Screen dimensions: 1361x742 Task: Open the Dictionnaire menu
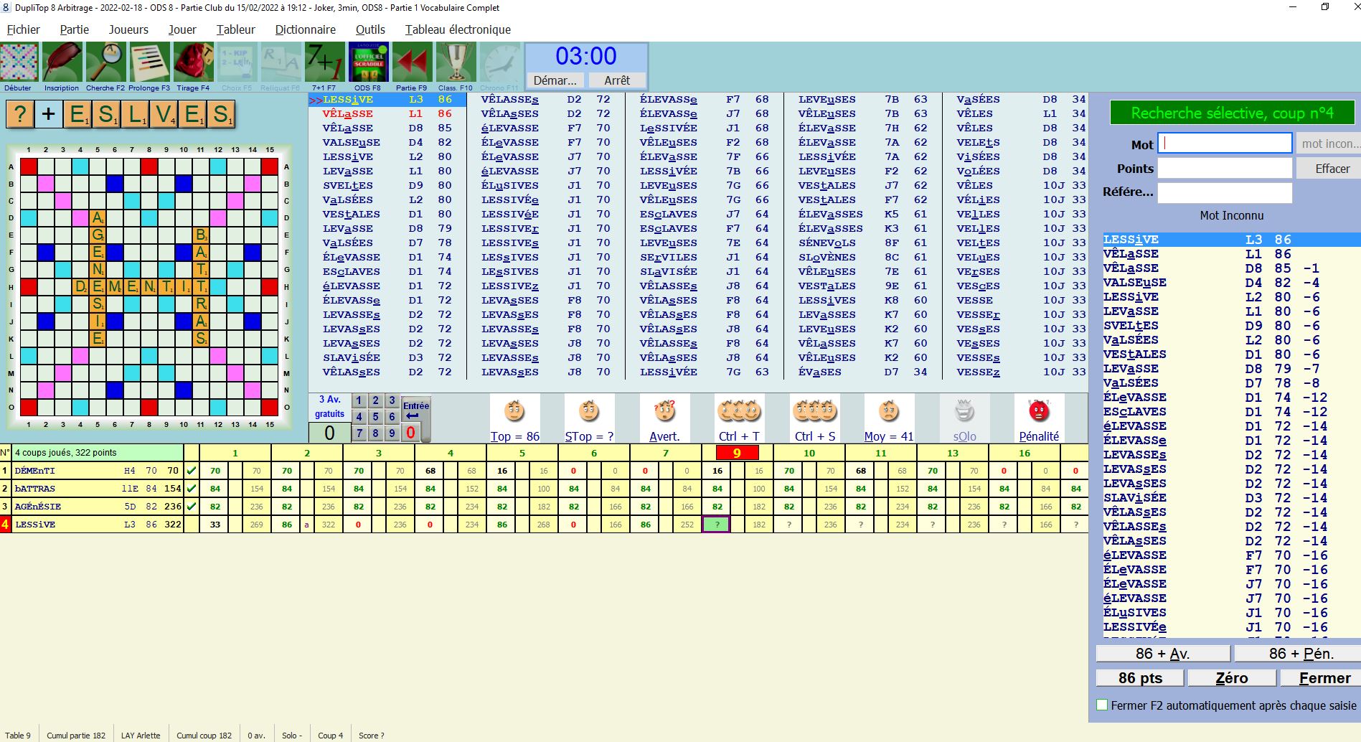[x=305, y=29]
